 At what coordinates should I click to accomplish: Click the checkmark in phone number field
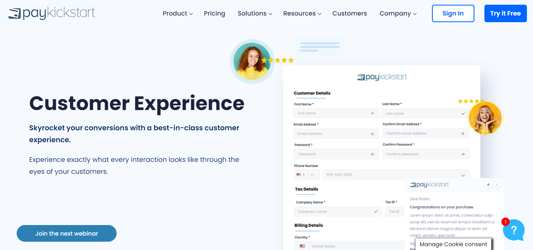(x=463, y=175)
